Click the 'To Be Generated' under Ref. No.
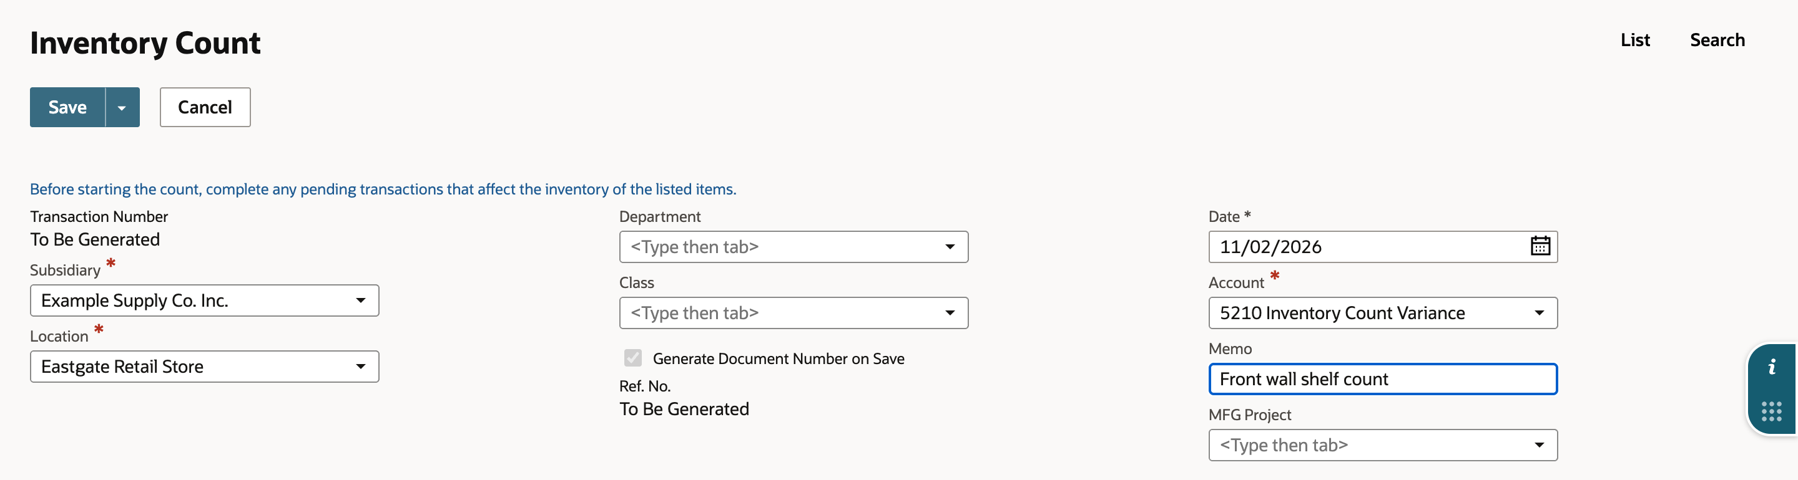This screenshot has height=480, width=1798. (684, 409)
